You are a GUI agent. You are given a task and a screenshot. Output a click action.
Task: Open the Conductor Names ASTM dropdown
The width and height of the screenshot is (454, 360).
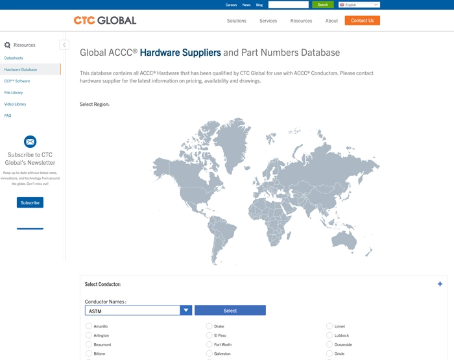pos(138,311)
